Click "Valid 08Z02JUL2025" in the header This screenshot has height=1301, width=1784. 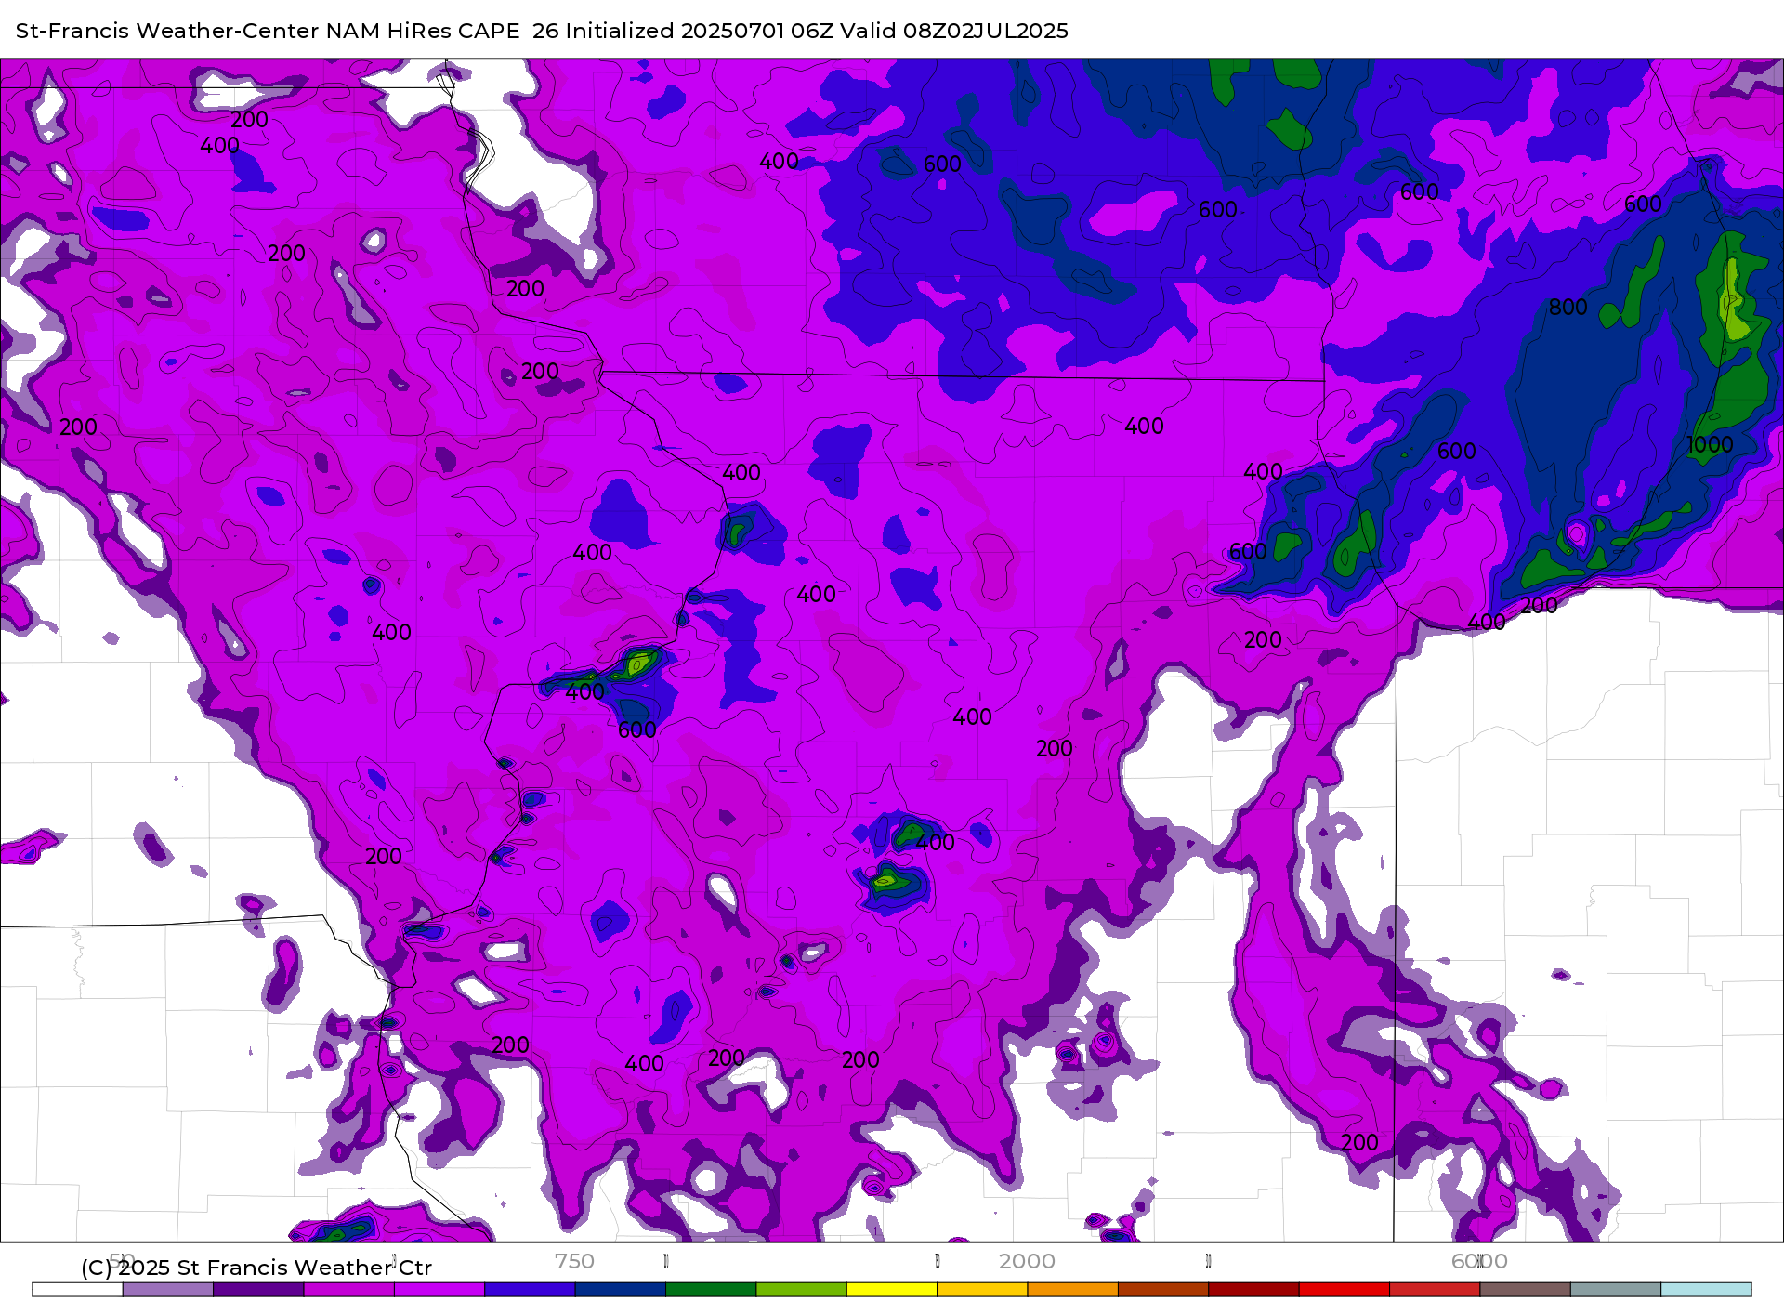click(954, 31)
